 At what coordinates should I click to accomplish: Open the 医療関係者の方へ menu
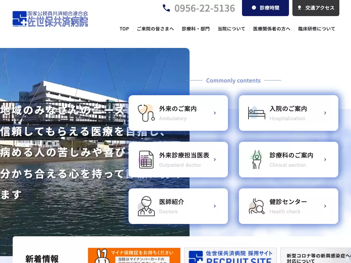(271, 29)
